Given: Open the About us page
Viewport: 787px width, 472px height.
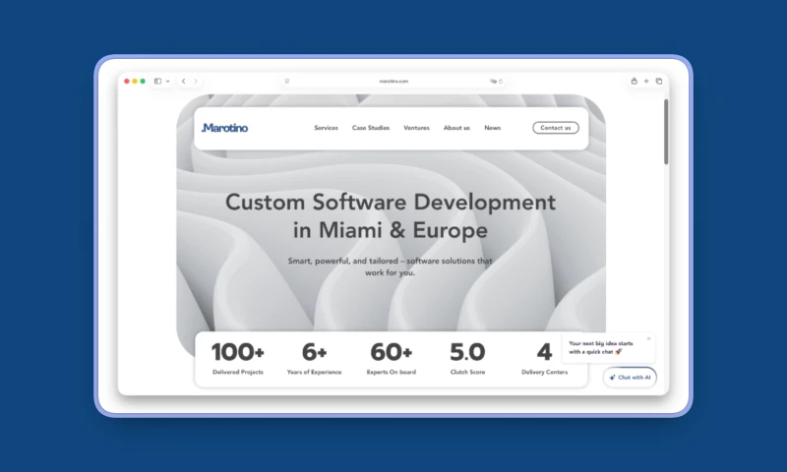Looking at the screenshot, I should 456,128.
